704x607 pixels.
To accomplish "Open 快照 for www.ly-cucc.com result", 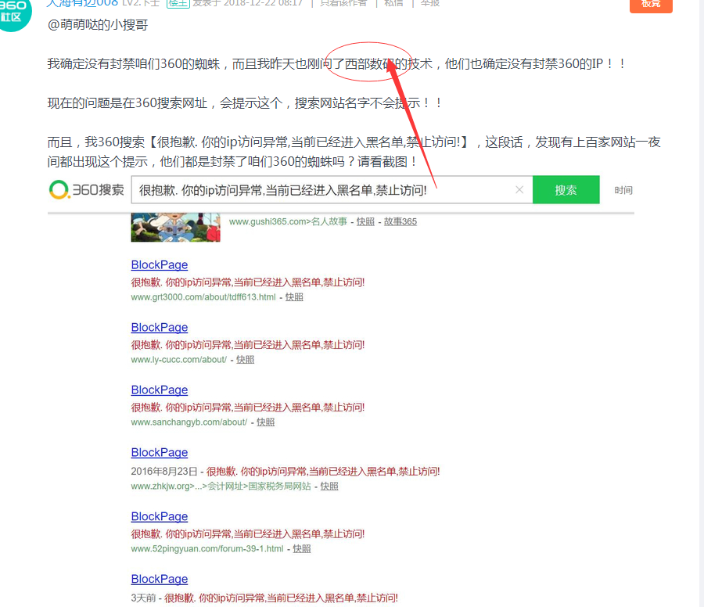I will (x=245, y=360).
